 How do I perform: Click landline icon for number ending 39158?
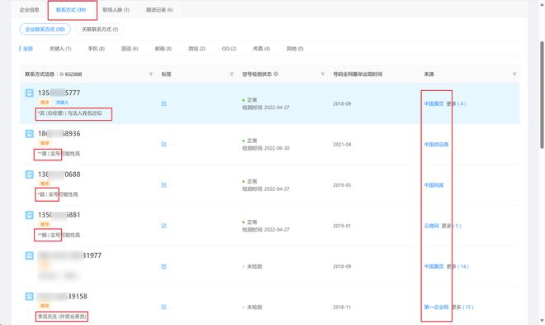tap(29, 296)
